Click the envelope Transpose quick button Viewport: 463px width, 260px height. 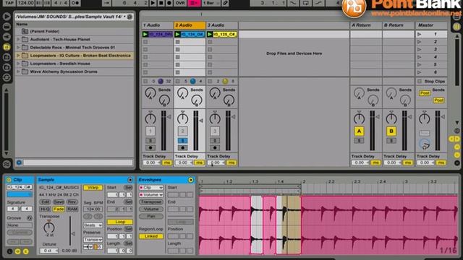coord(151,202)
